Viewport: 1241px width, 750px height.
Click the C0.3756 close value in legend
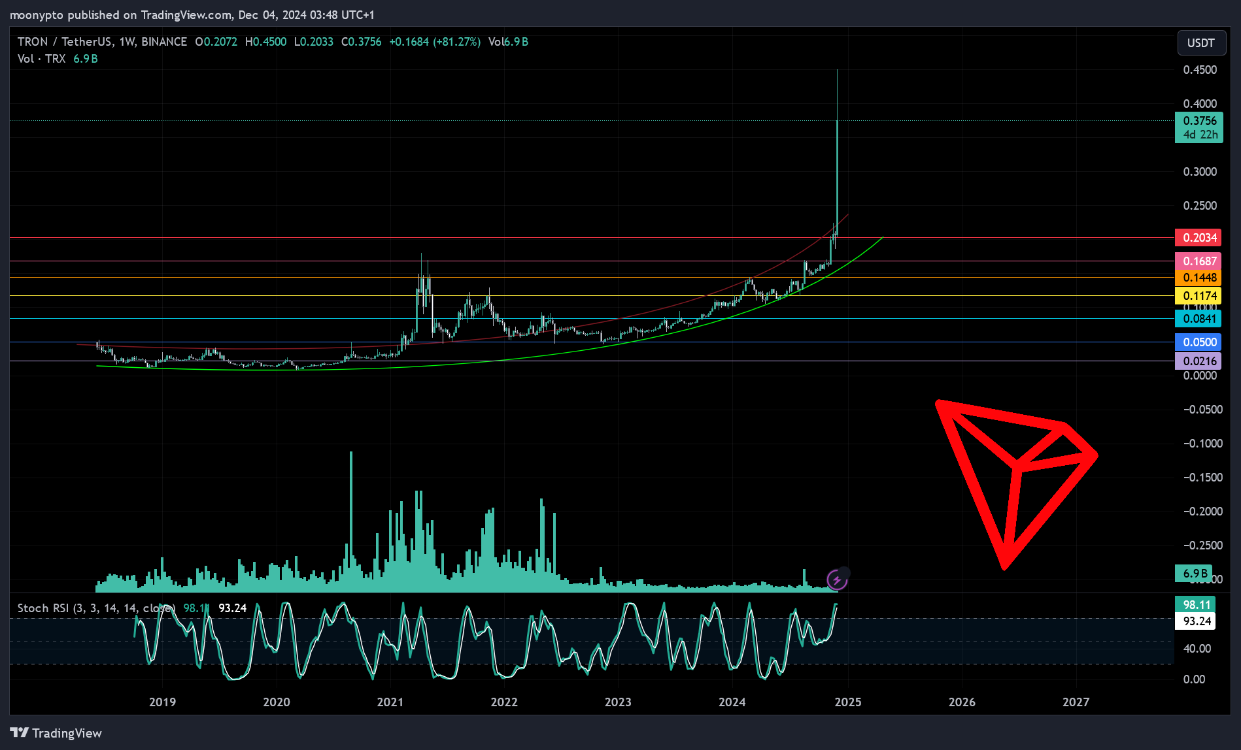click(x=362, y=42)
